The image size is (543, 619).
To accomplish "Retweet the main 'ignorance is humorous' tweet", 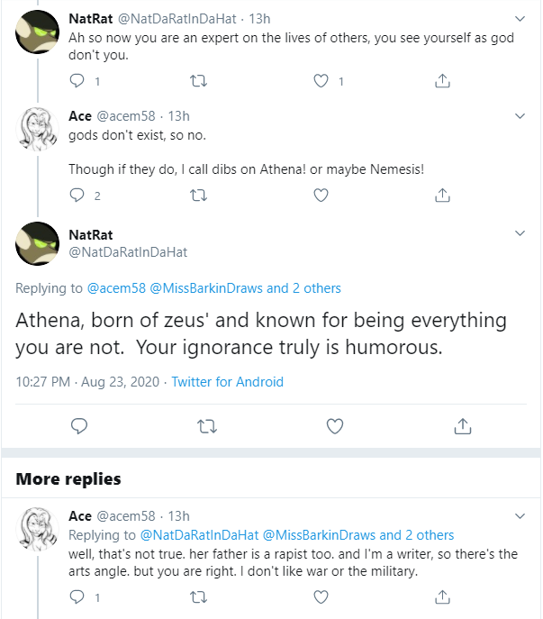I will point(207,426).
